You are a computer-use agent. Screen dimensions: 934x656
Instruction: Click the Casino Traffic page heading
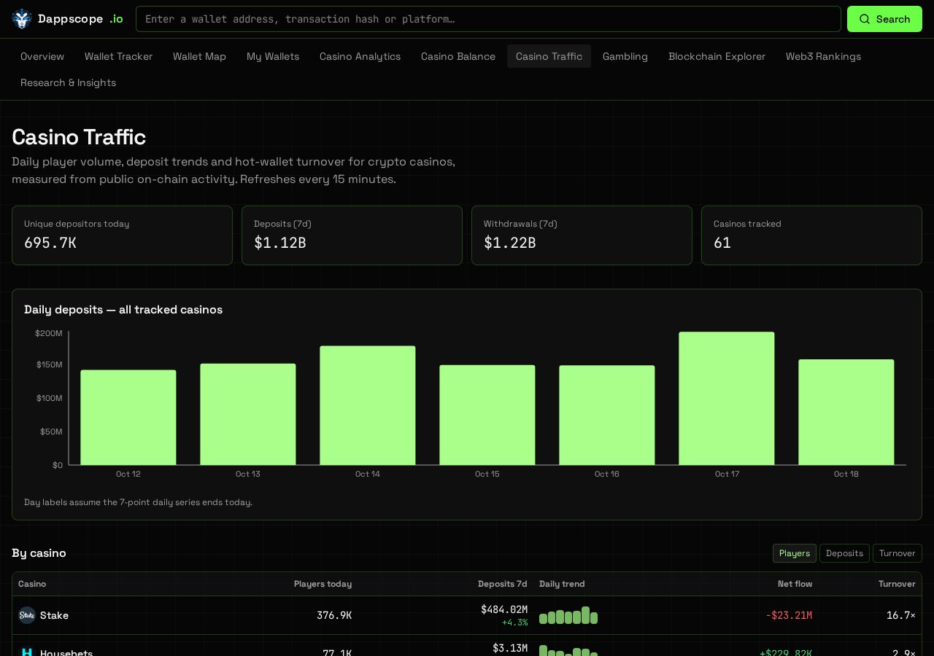pos(79,137)
